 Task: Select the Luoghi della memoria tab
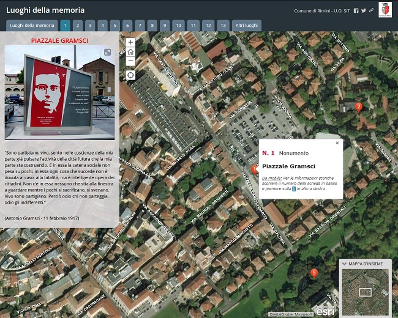32,26
